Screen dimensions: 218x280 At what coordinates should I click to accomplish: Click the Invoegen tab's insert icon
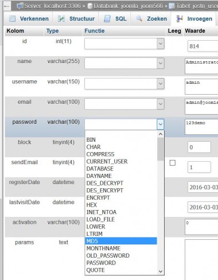tap(180, 18)
